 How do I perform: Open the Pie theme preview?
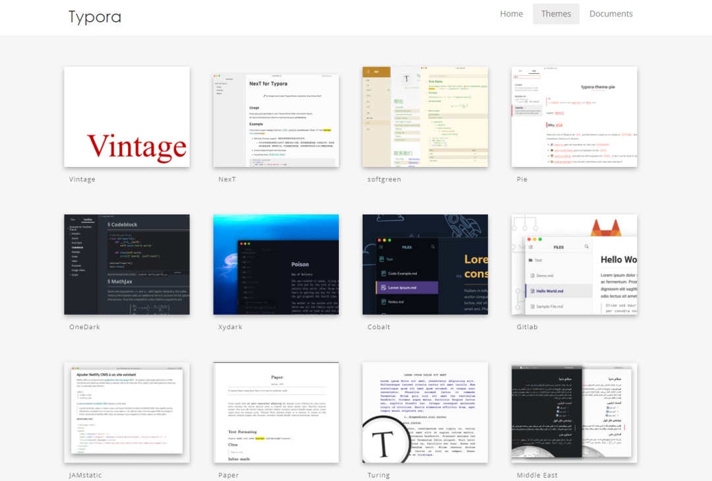tap(574, 117)
